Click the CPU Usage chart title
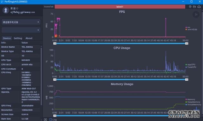203x121 pixels. point(122,48)
